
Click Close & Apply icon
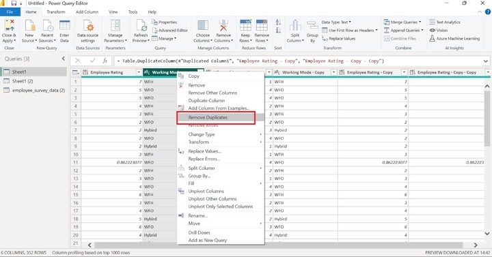click(x=9, y=25)
